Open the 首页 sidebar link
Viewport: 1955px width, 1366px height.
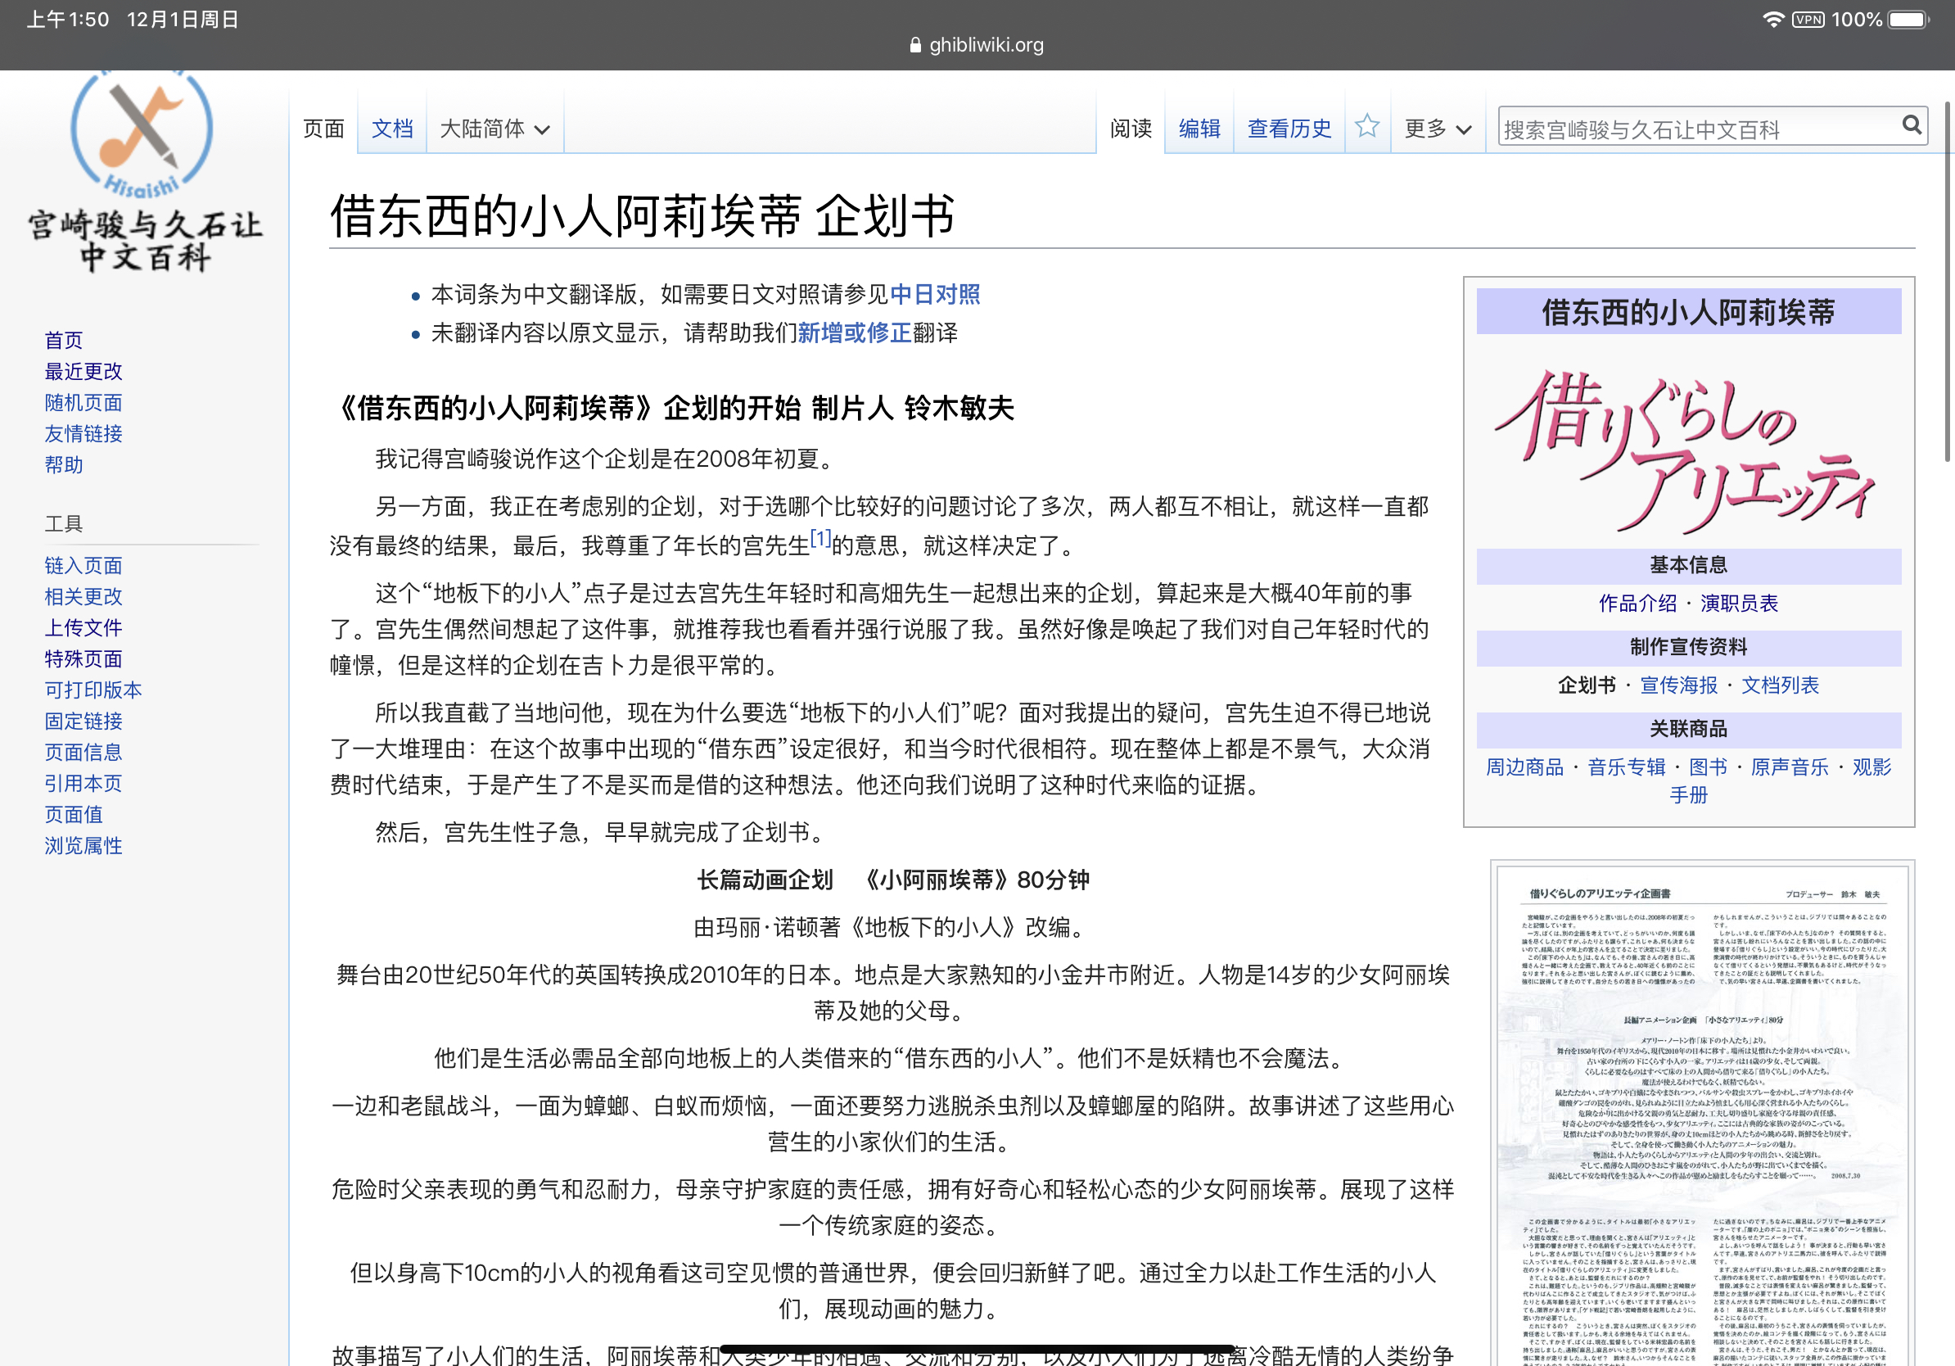(64, 340)
